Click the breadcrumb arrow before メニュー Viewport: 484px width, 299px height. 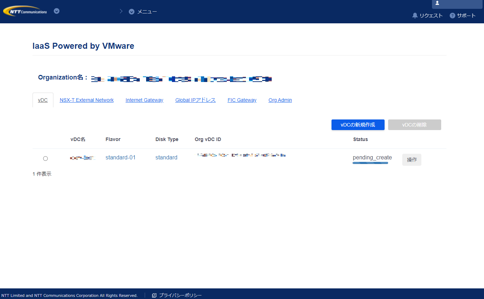click(121, 11)
